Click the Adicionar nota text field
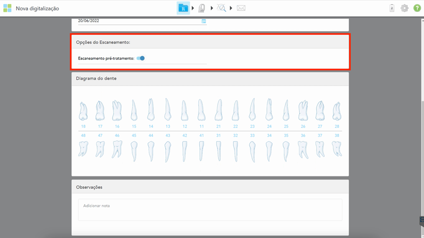 [210, 210]
